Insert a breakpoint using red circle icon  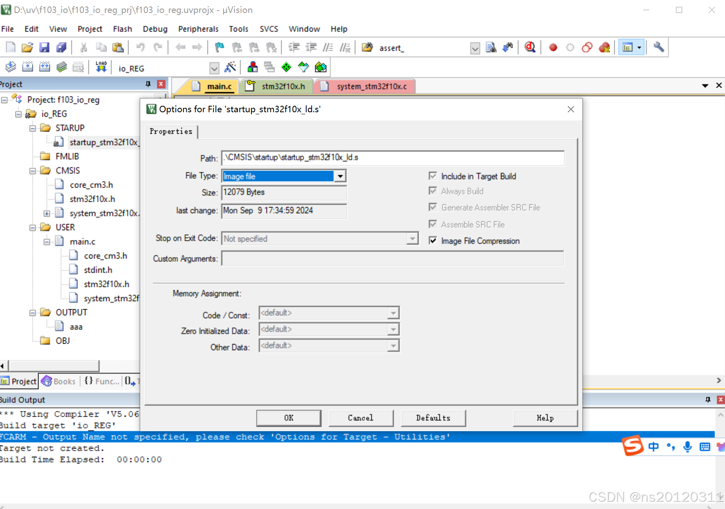pyautogui.click(x=553, y=47)
